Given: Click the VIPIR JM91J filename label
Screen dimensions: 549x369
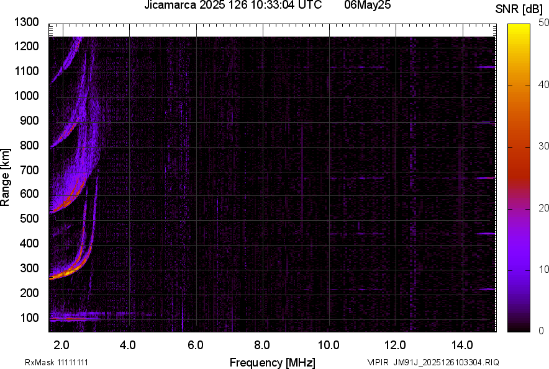Looking at the screenshot, I should pyautogui.click(x=433, y=362).
